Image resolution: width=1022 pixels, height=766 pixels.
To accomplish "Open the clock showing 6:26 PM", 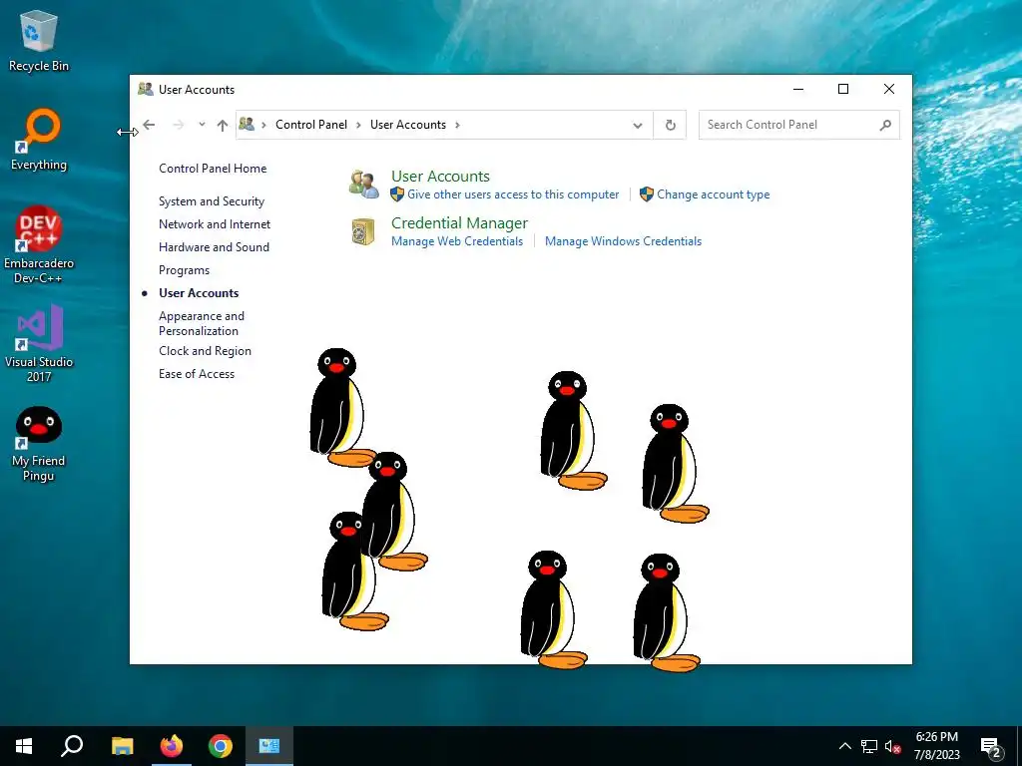I will [x=936, y=746].
